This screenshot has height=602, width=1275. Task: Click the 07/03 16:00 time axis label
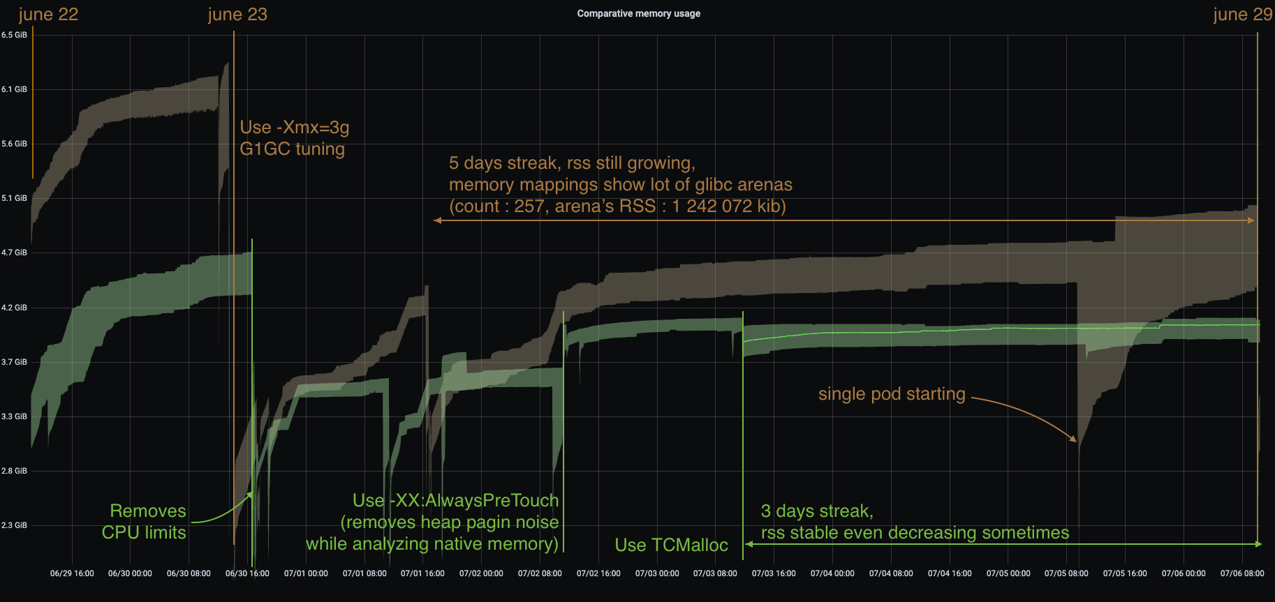[774, 573]
